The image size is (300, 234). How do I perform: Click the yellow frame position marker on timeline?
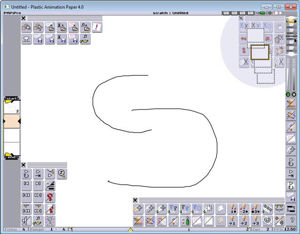click(131, 229)
